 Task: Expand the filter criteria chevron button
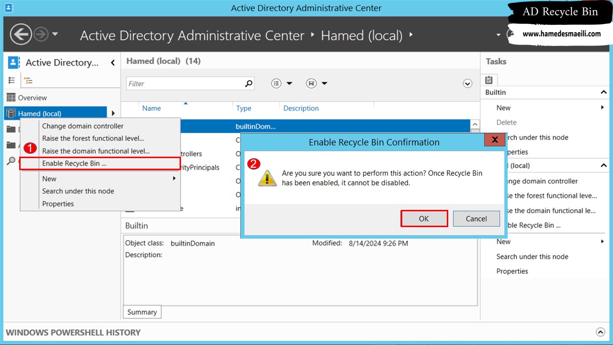[x=468, y=83]
